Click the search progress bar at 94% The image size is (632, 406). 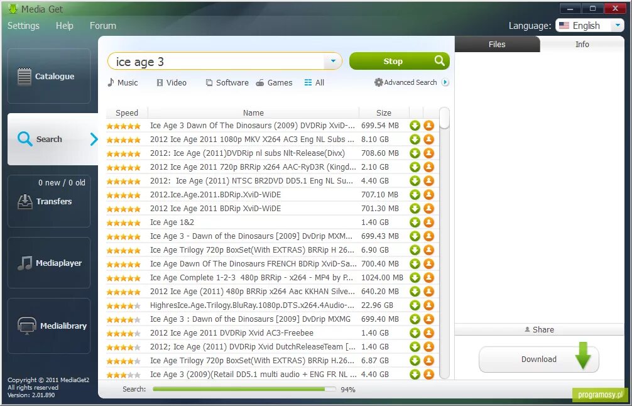tap(244, 389)
